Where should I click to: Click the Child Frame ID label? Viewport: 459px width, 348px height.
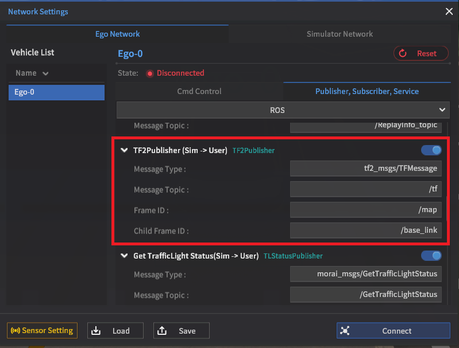[161, 231]
